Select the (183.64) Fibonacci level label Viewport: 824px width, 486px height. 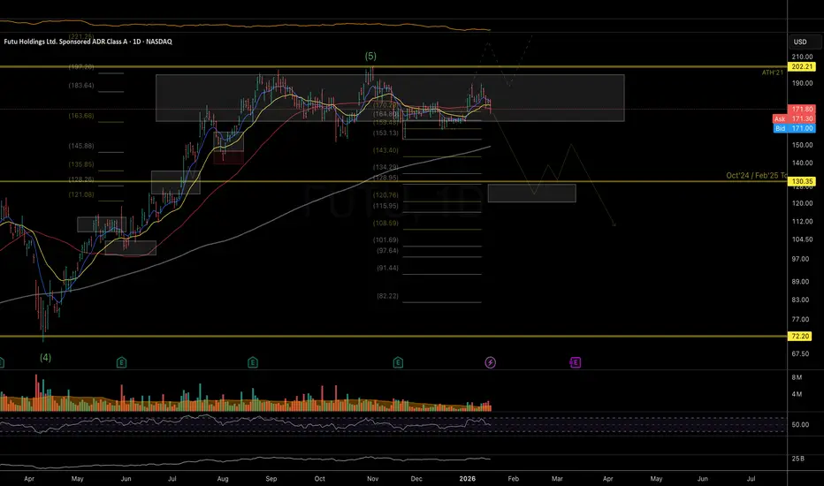coord(81,85)
